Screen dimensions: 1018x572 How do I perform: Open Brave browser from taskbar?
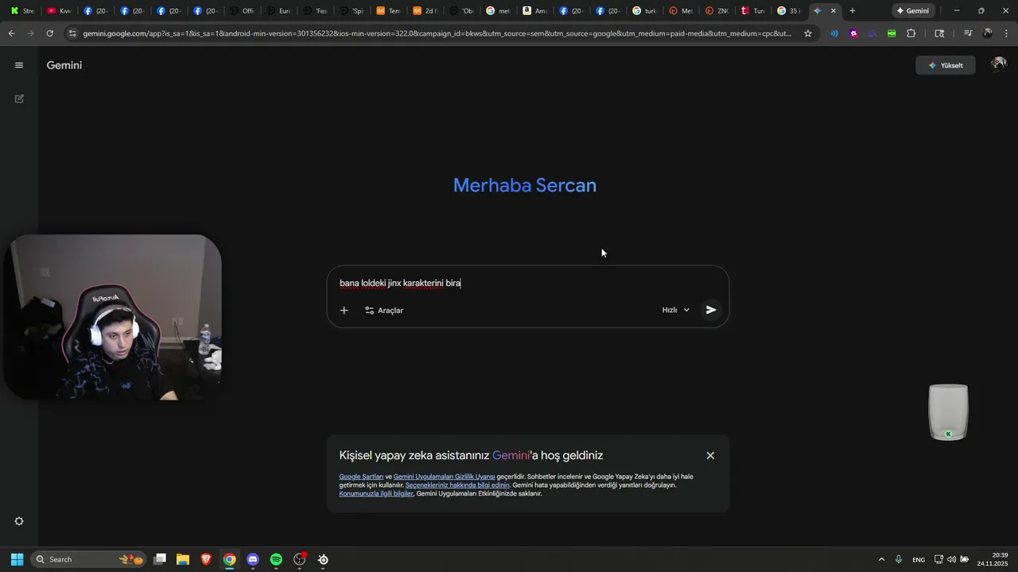click(x=206, y=559)
